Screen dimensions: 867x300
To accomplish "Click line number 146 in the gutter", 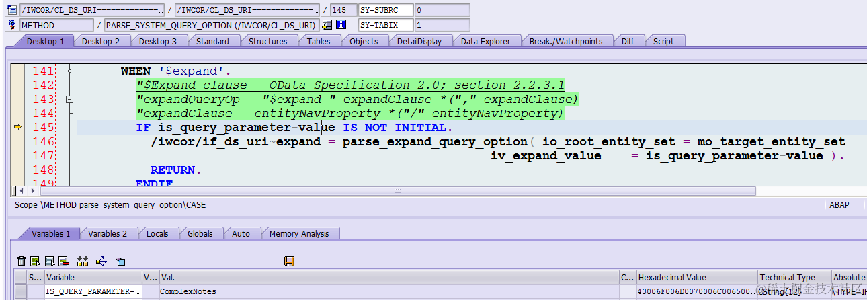I will click(43, 141).
